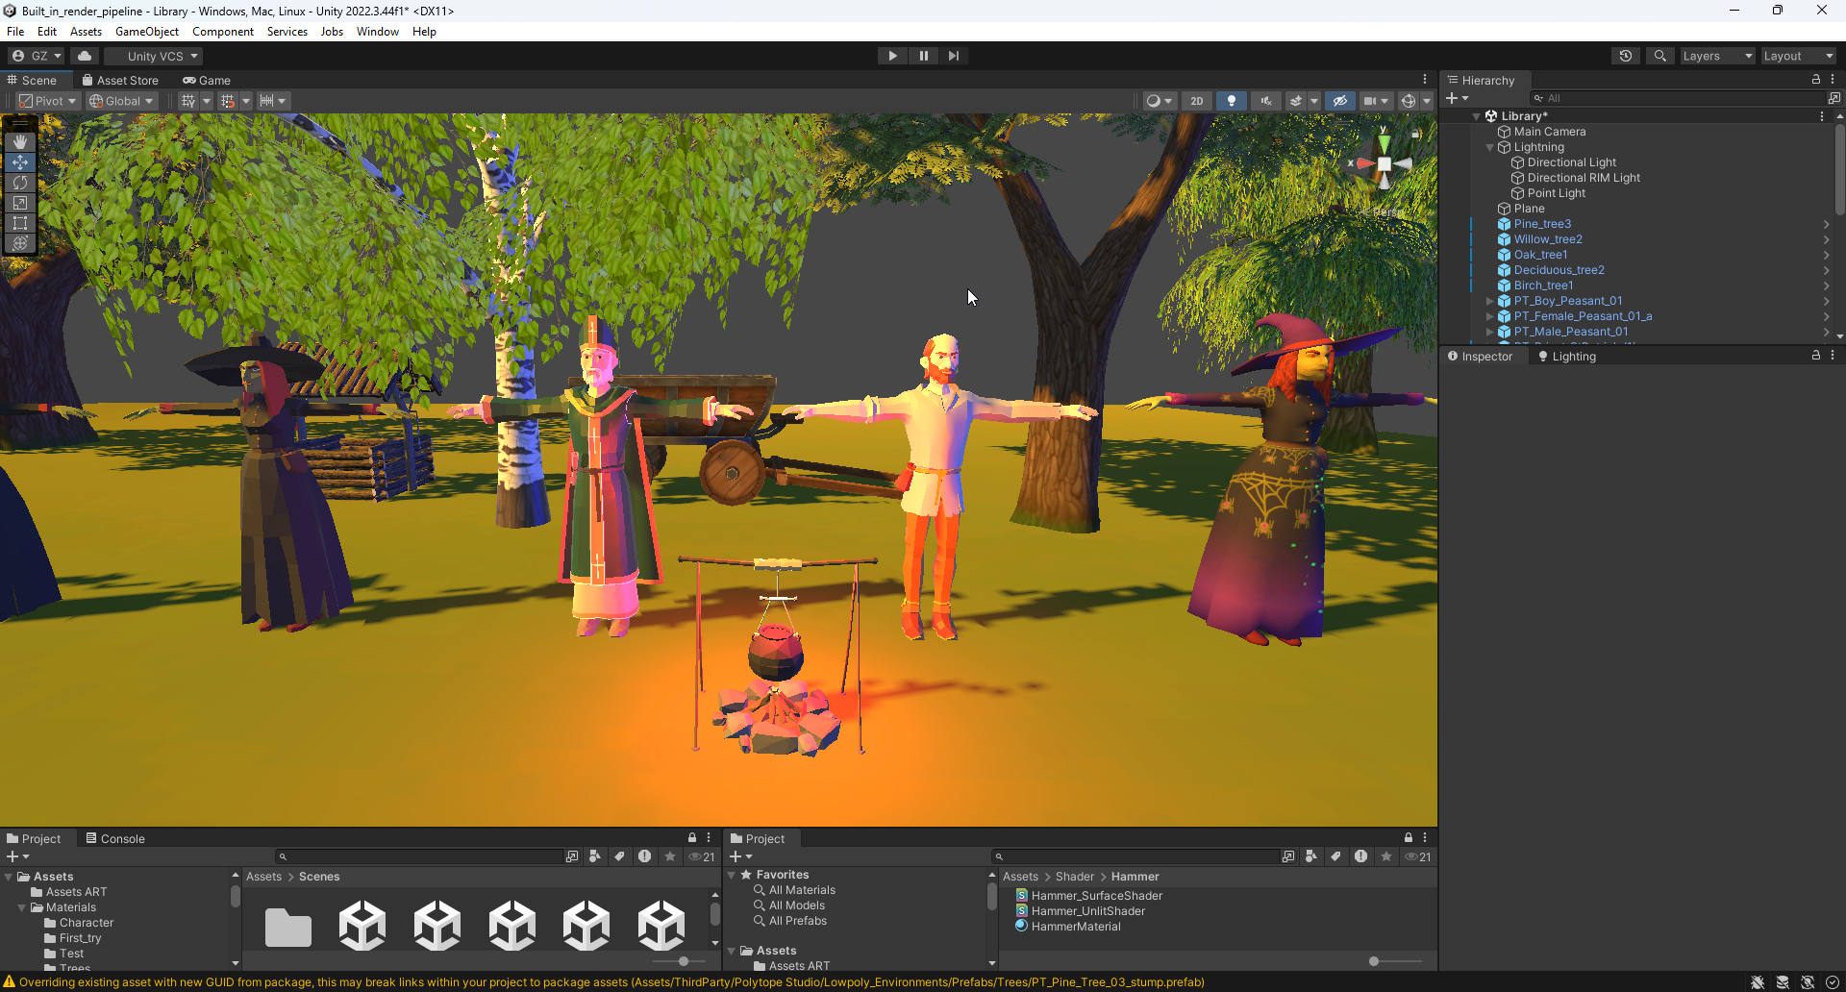Screen dimensions: 1846x992
Task: Click Shader breadcrumb in right Project
Action: (x=1074, y=877)
